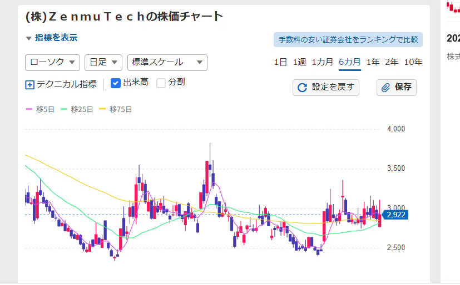Select the 1カ月 period tab
The height and width of the screenshot is (285, 460).
323,62
